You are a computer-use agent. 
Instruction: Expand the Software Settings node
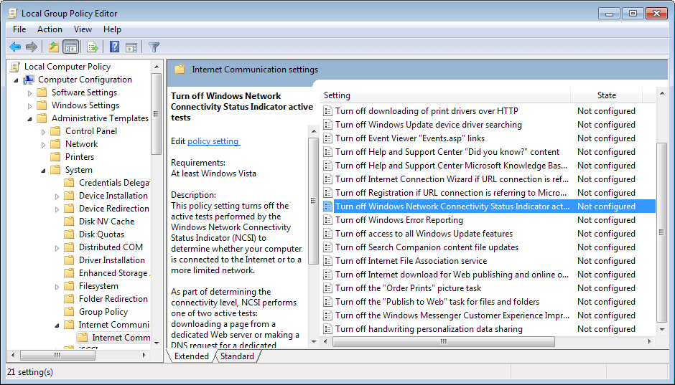[29, 92]
